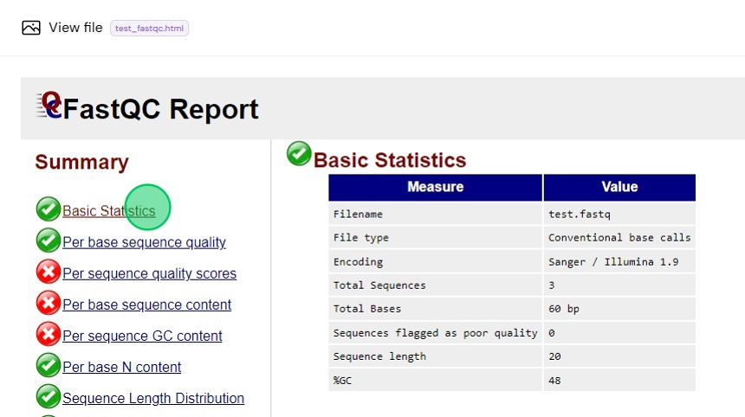Click the %GC row label
745x417 pixels.
click(342, 381)
